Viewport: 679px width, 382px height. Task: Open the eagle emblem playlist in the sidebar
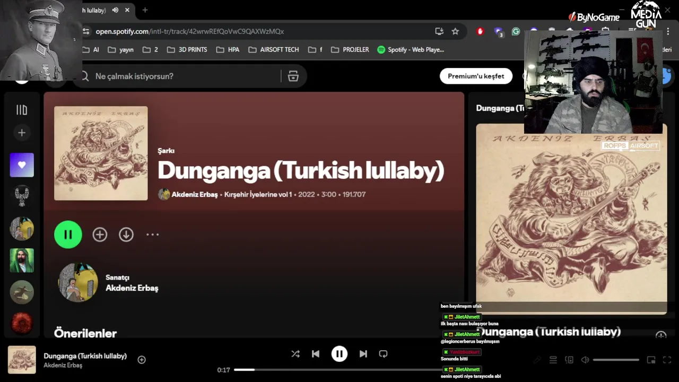(22, 197)
